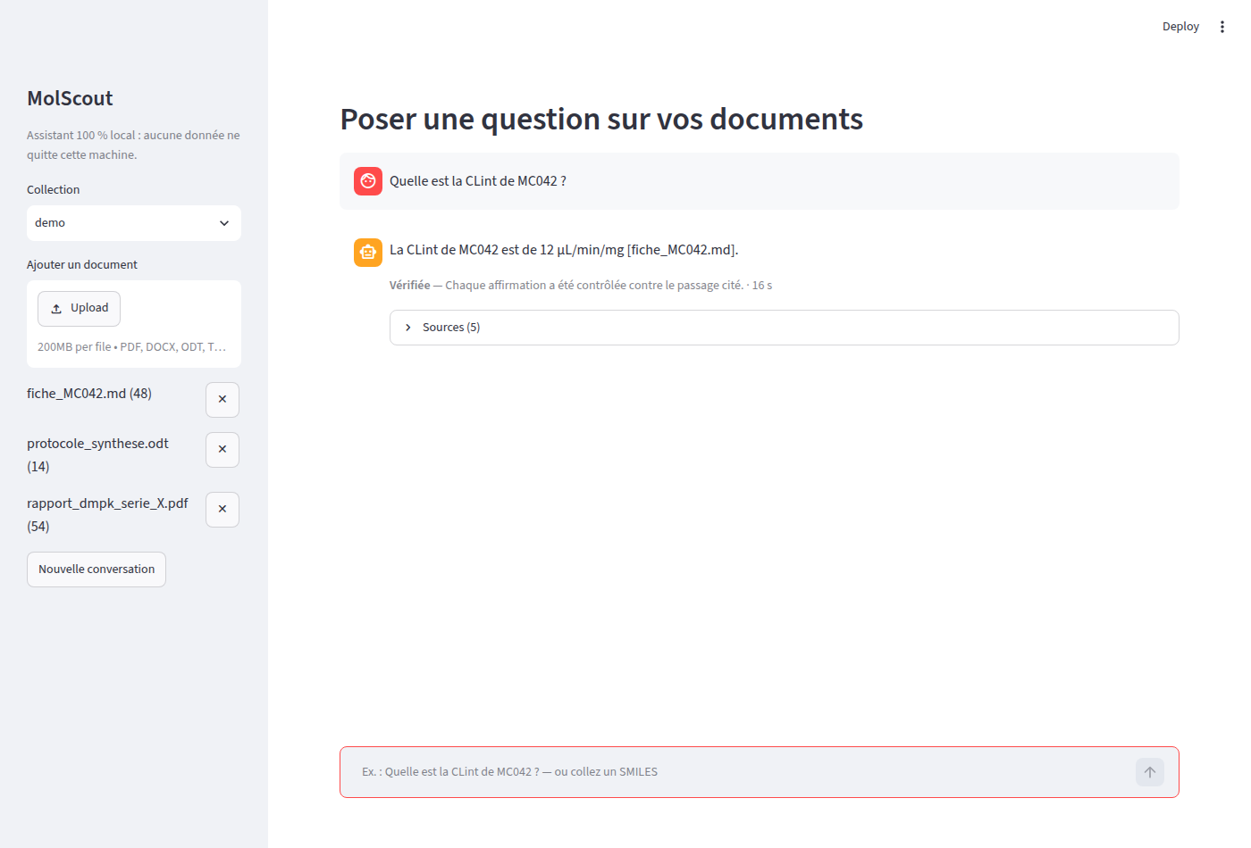Click the fiche_MC042.md (48) file name
The image size is (1251, 848).
pyautogui.click(x=89, y=394)
